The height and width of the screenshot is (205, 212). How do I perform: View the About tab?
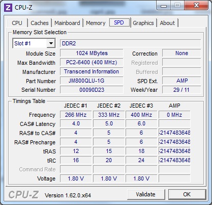(167, 23)
